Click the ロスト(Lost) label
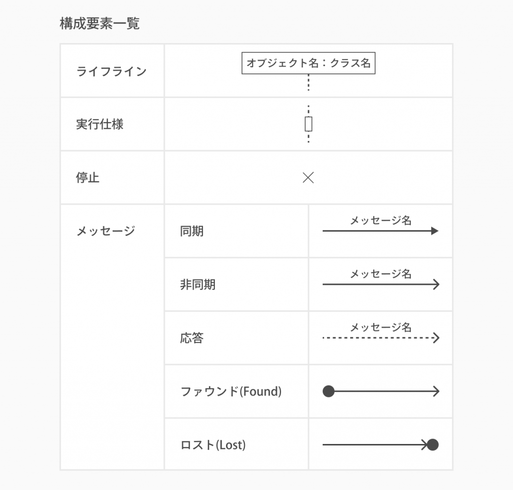The height and width of the screenshot is (490, 513). point(213,444)
